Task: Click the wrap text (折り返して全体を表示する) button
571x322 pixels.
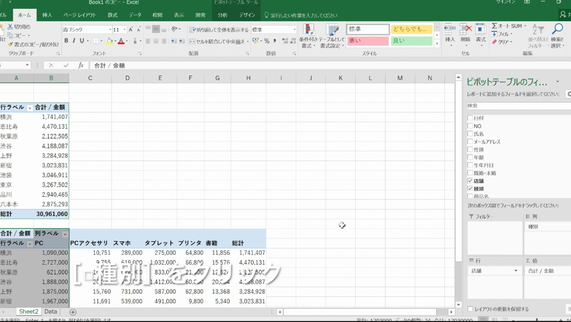Action: coord(219,30)
